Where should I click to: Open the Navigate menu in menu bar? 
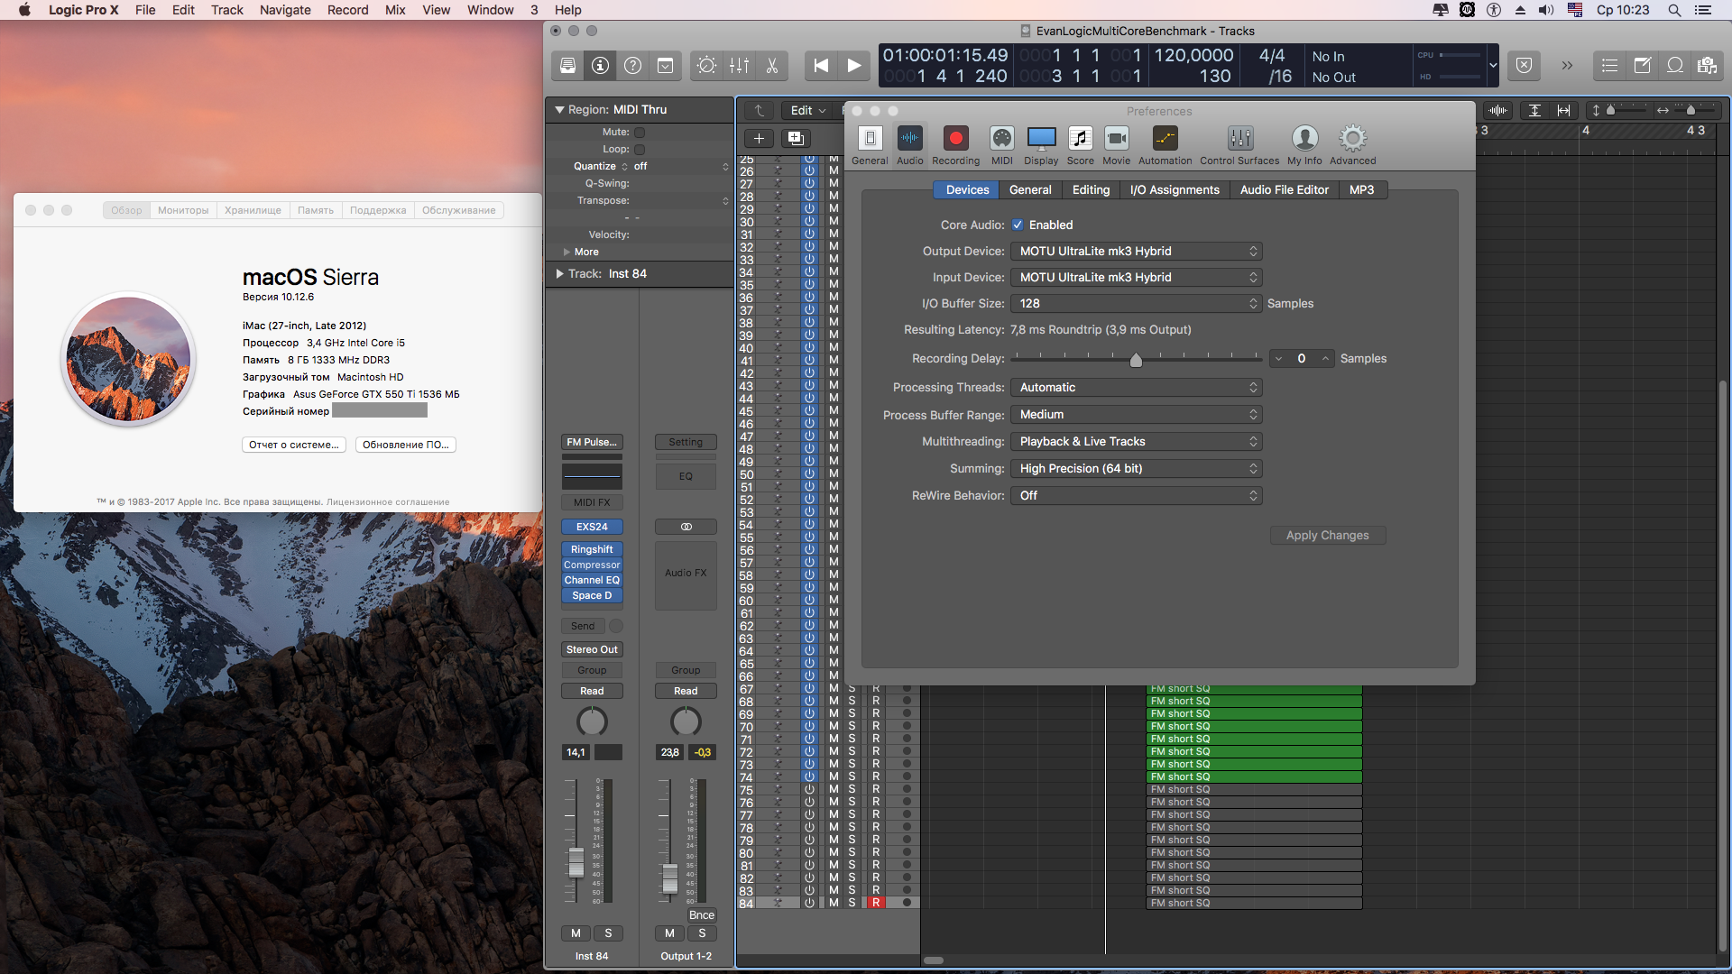click(285, 10)
